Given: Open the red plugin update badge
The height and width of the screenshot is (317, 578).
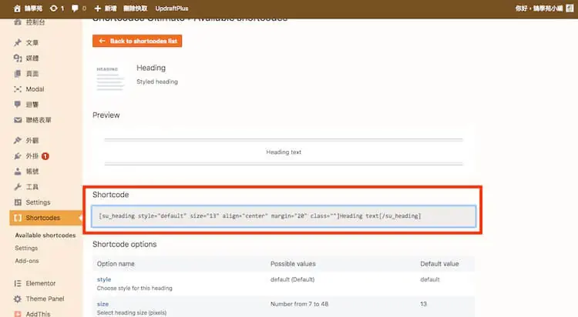Looking at the screenshot, I should tap(45, 156).
